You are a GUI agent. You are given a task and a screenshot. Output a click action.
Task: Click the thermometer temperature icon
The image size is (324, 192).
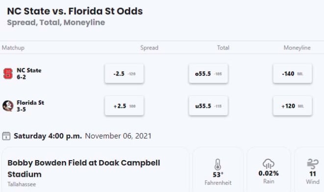tap(217, 165)
